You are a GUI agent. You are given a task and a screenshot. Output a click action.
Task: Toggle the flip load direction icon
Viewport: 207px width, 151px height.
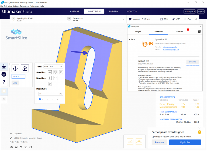[x=50, y=84]
